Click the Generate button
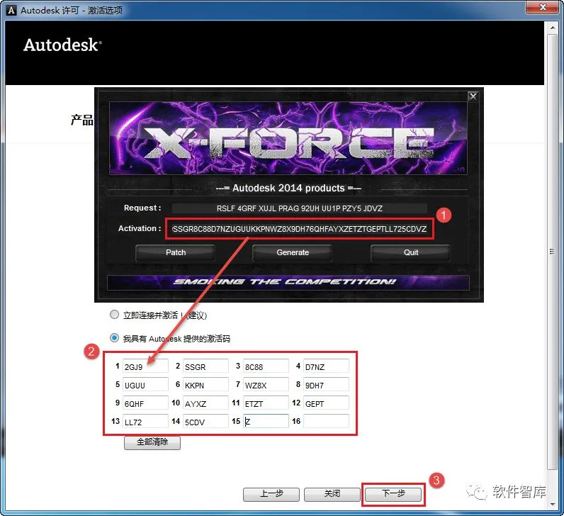 click(293, 252)
